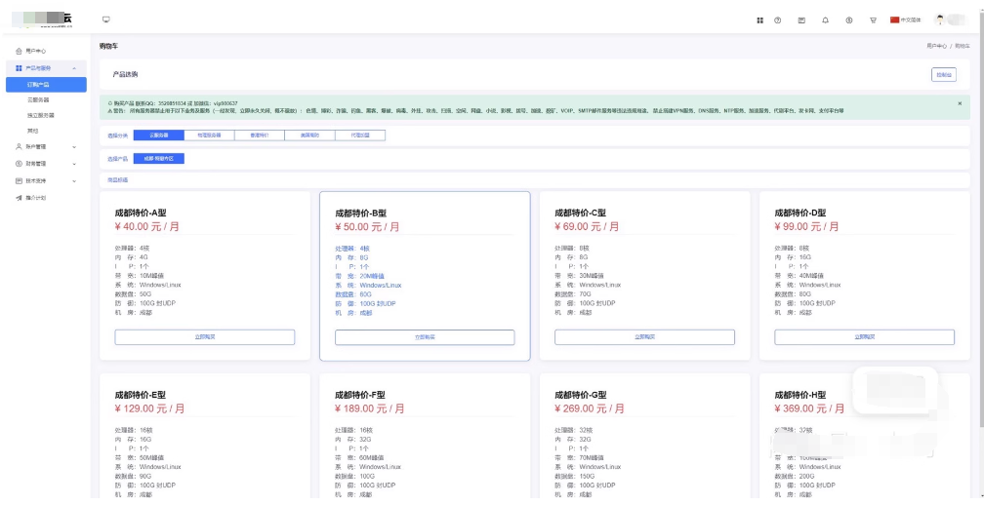
Task: Click the coin icon beside 财务管理
Action: point(19,164)
